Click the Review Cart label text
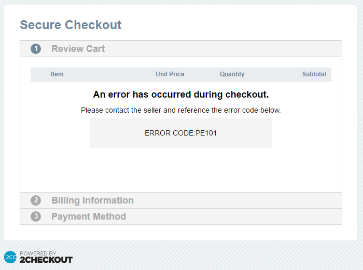 tap(78, 49)
